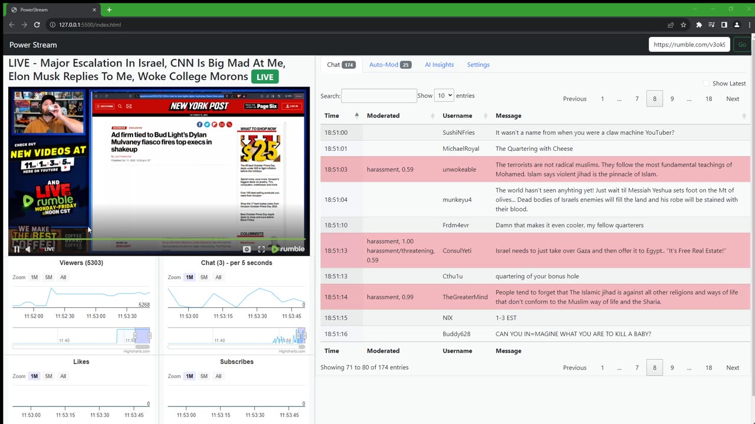Click the ConsulYeti flagged message row

coord(536,251)
